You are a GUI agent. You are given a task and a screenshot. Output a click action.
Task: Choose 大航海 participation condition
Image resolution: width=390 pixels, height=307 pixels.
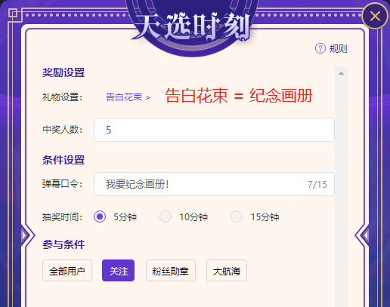(227, 271)
